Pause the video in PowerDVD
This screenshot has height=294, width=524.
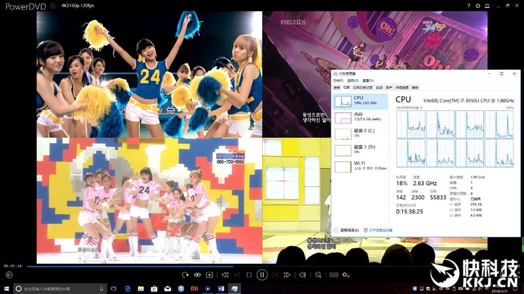261,275
